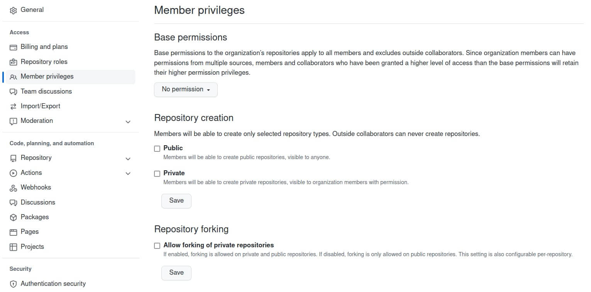Click the Billing and plans credit card icon
This screenshot has height=292, width=591.
point(13,47)
